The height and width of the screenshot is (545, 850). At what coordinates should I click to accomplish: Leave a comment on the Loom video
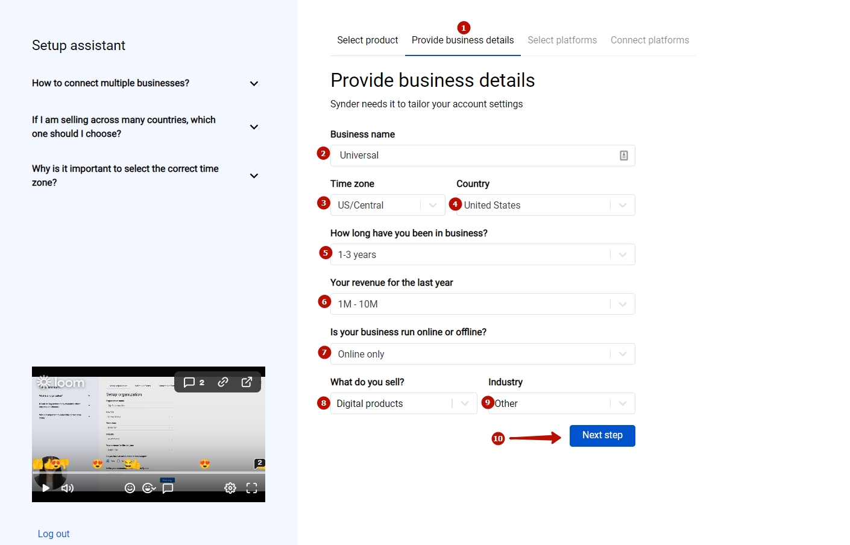[168, 488]
